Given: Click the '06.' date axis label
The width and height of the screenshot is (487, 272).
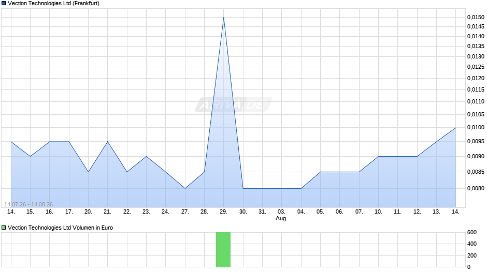Looking at the screenshot, I should point(339,211).
